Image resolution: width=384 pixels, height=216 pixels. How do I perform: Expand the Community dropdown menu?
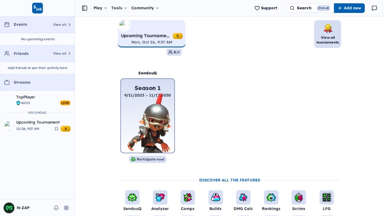pos(145,8)
